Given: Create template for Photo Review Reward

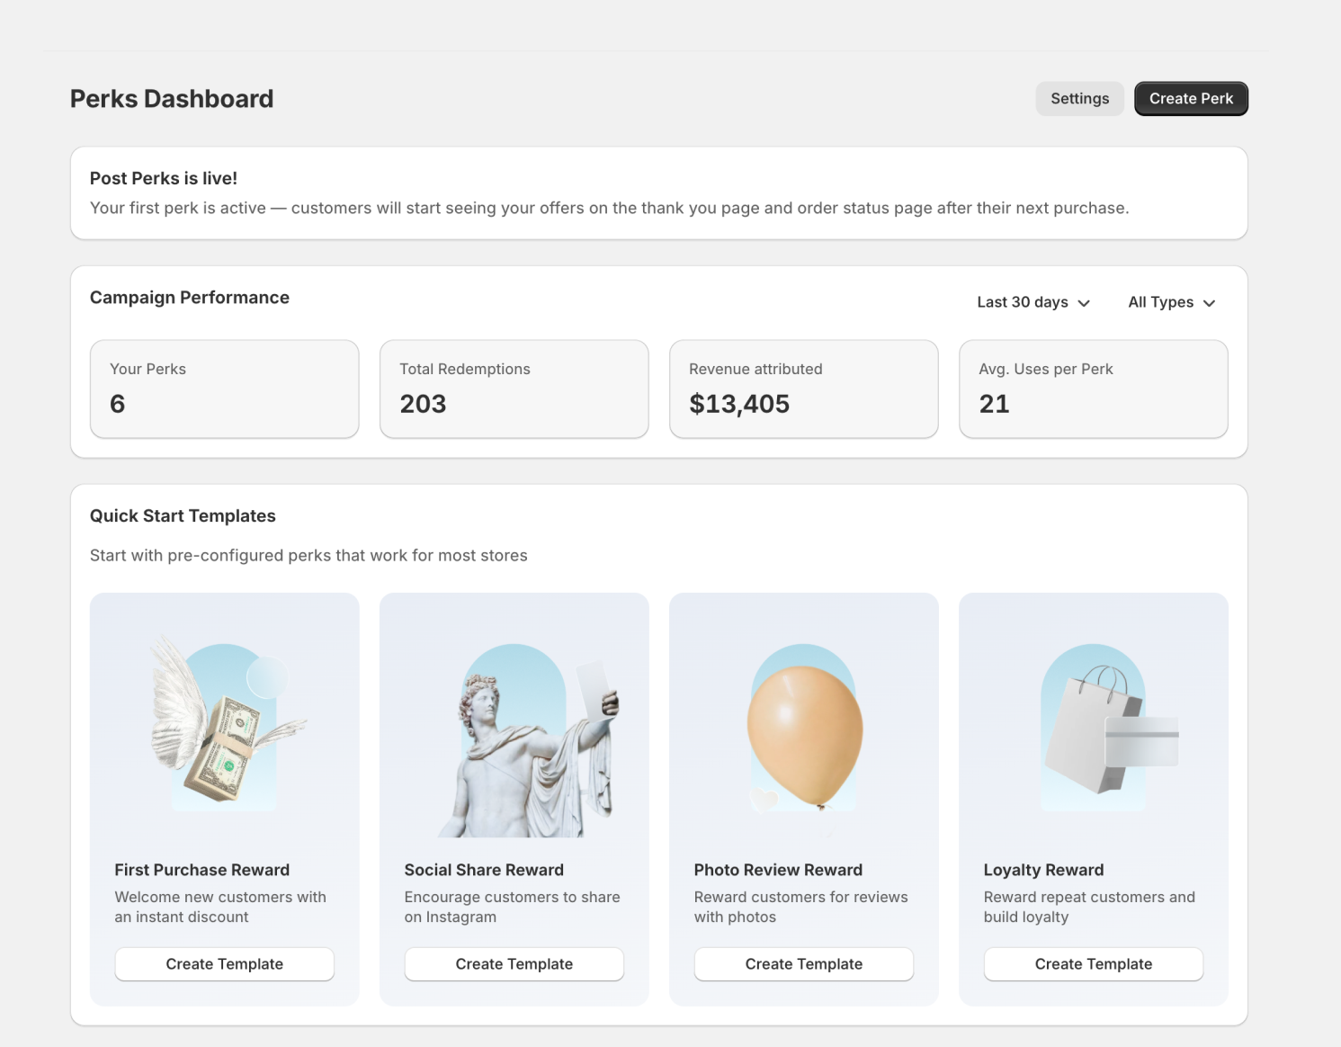Looking at the screenshot, I should click(804, 964).
